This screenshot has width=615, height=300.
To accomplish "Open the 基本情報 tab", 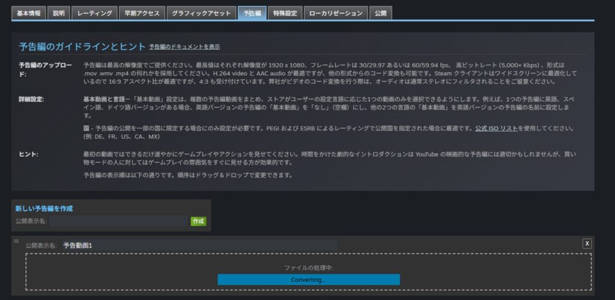I will pyautogui.click(x=29, y=13).
